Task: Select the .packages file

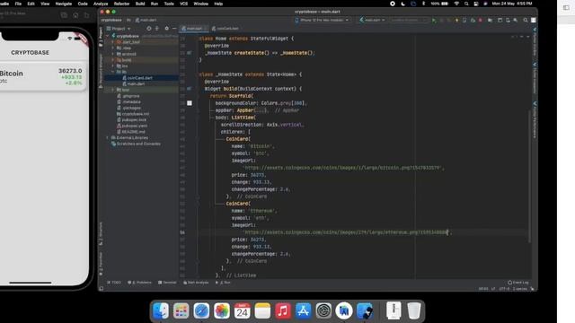Action: tap(128, 108)
